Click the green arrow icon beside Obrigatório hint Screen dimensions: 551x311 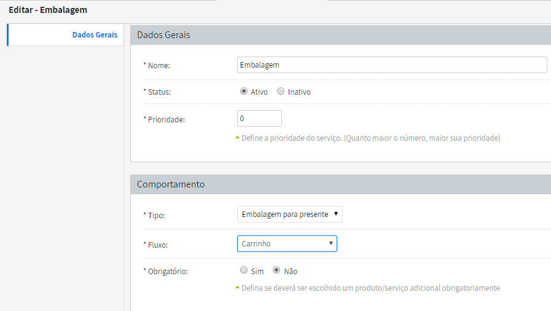(x=237, y=288)
